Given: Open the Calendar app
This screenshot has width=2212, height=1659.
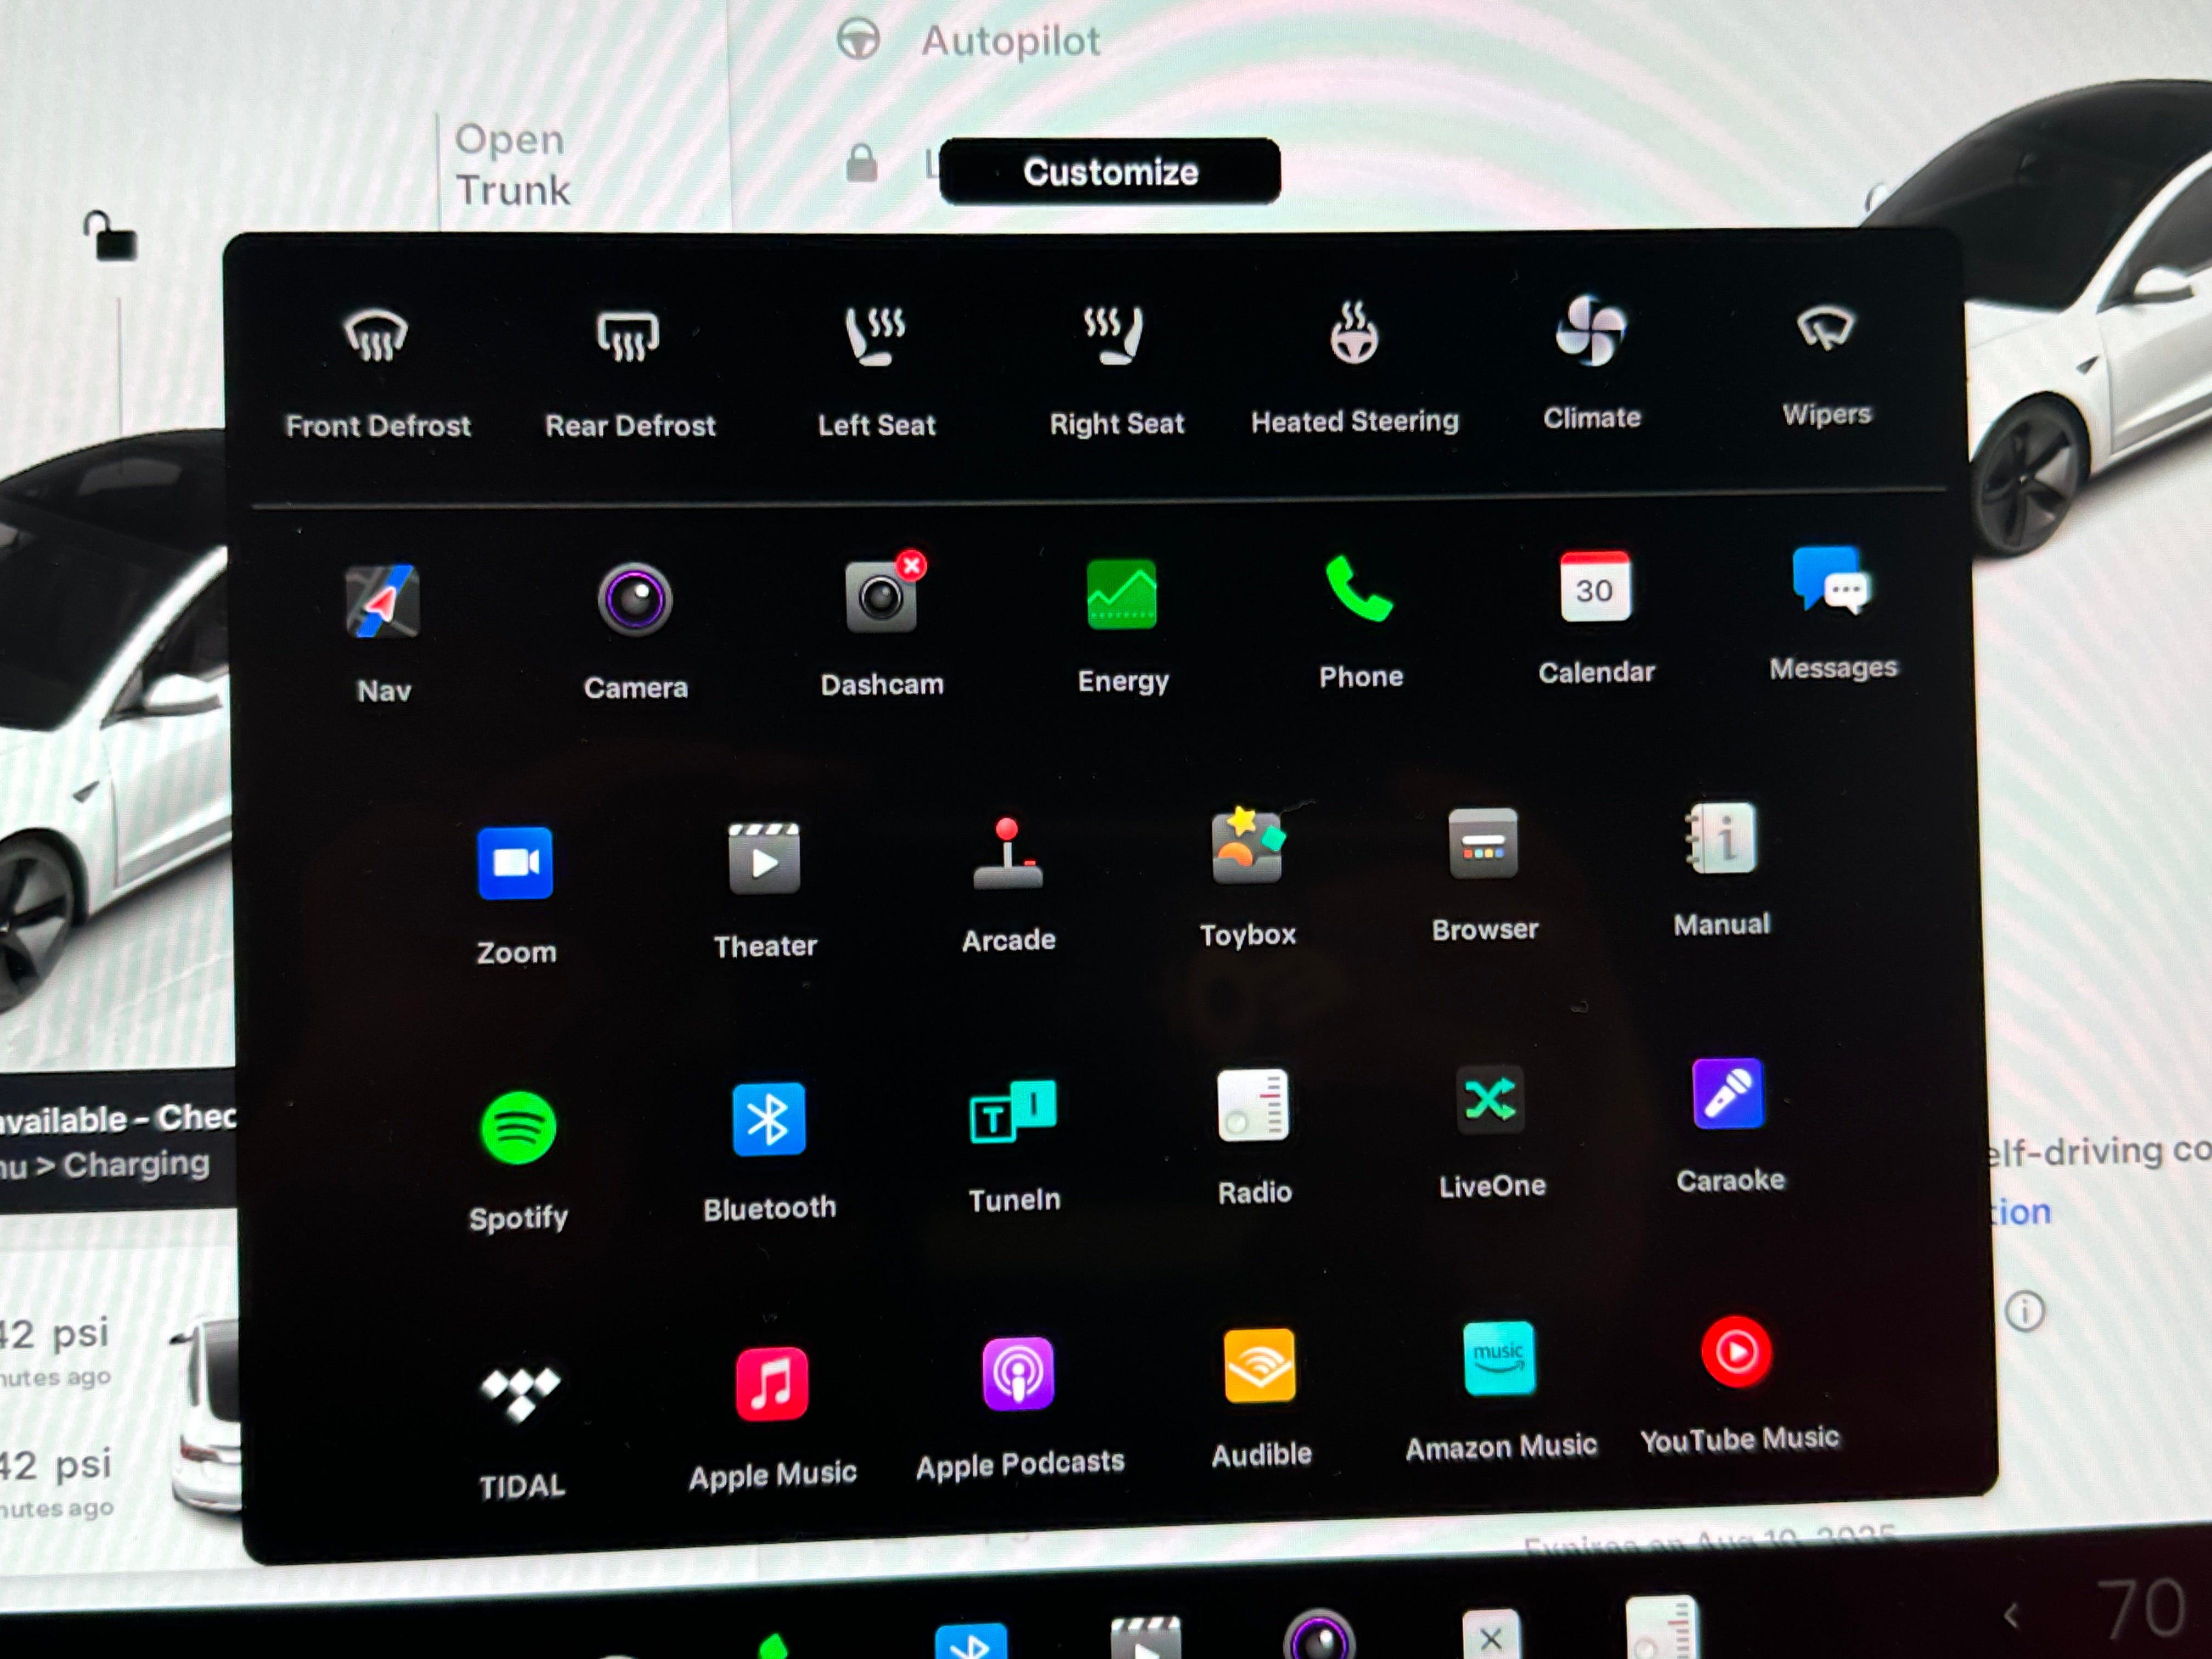Looking at the screenshot, I should tap(1596, 617).
